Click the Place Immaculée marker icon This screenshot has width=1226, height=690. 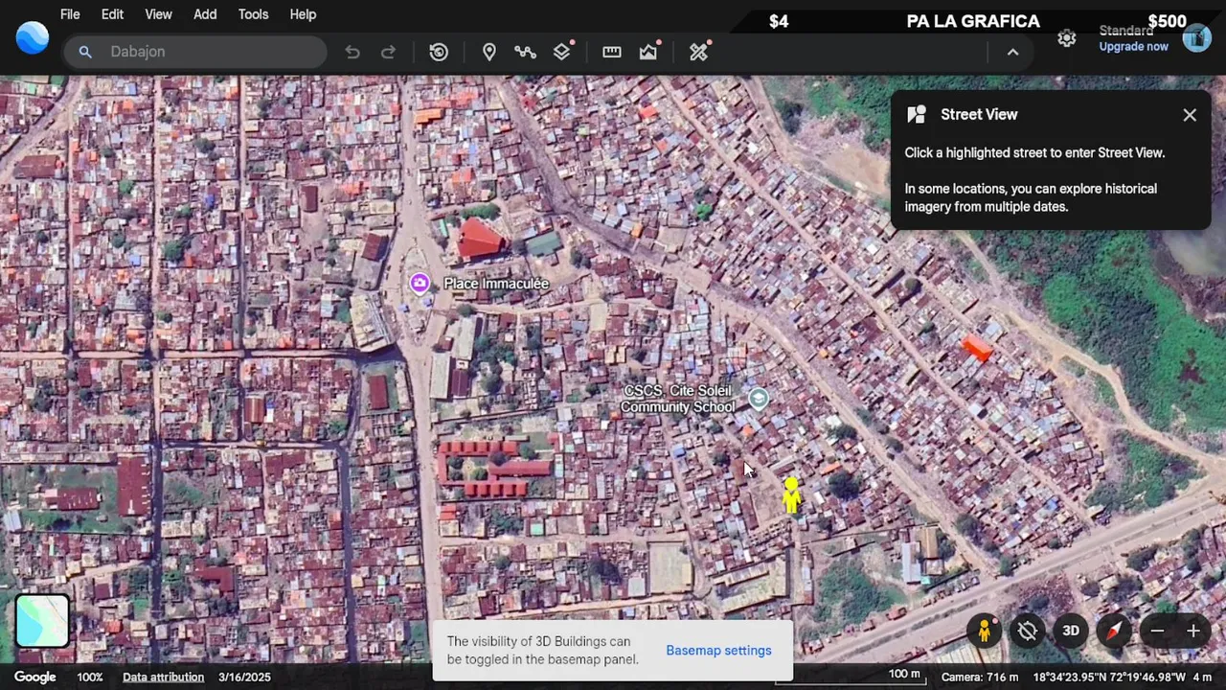pos(420,283)
